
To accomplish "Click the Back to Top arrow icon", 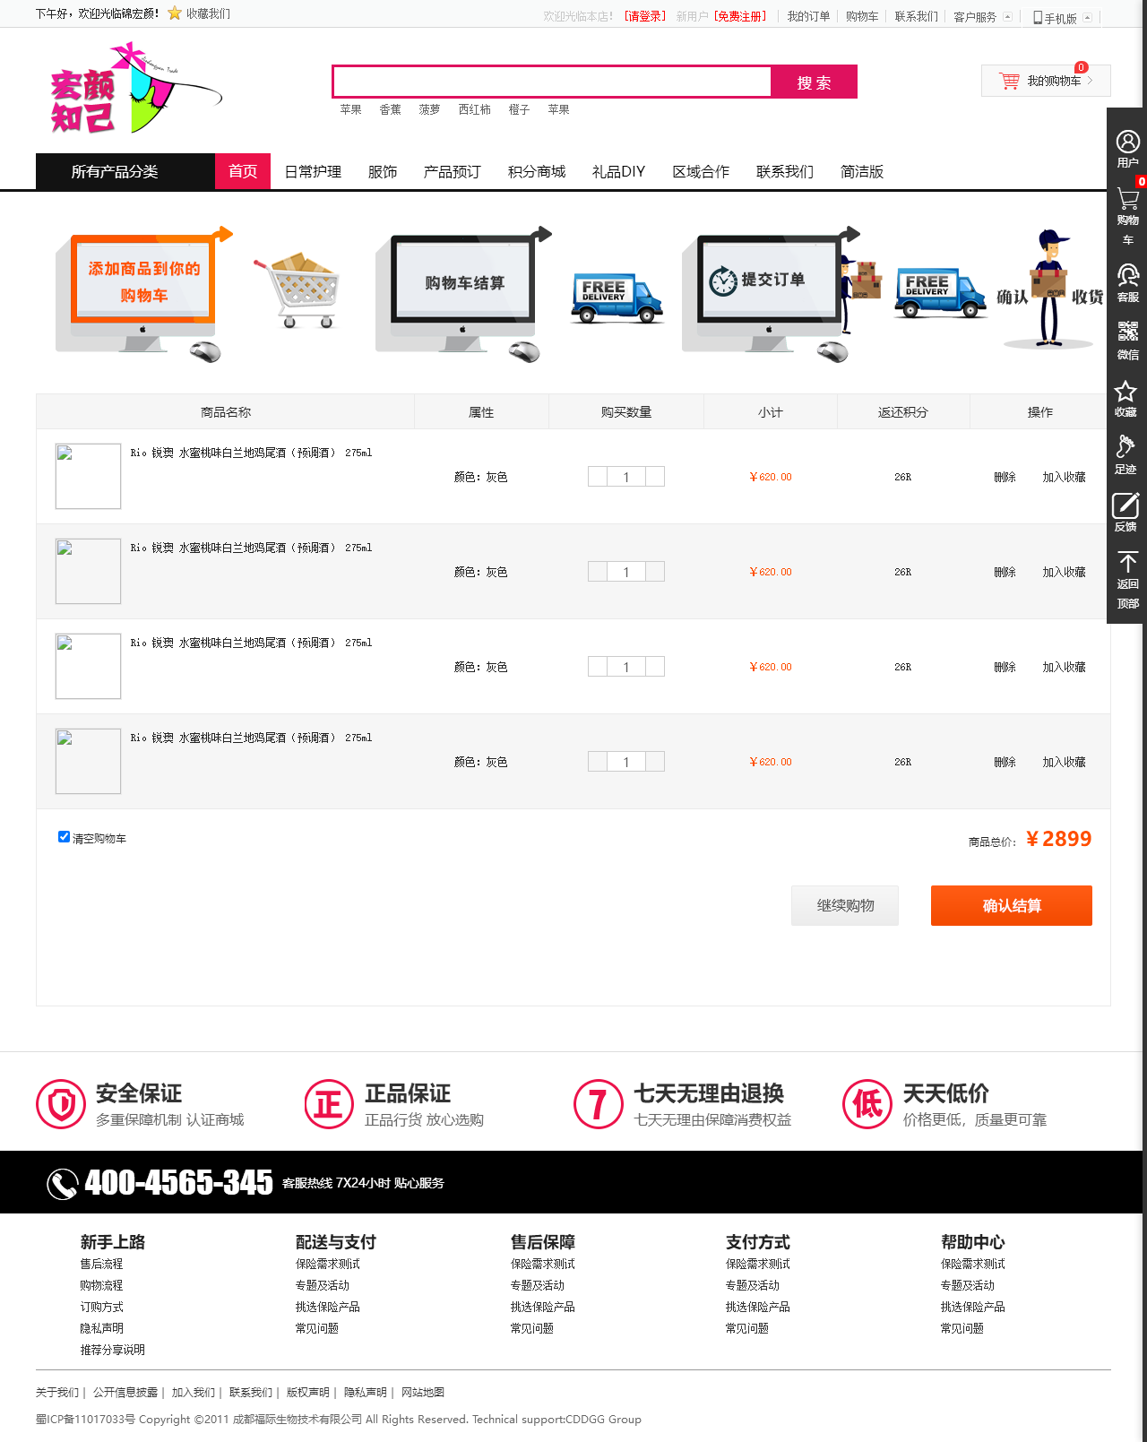I will coord(1127,563).
